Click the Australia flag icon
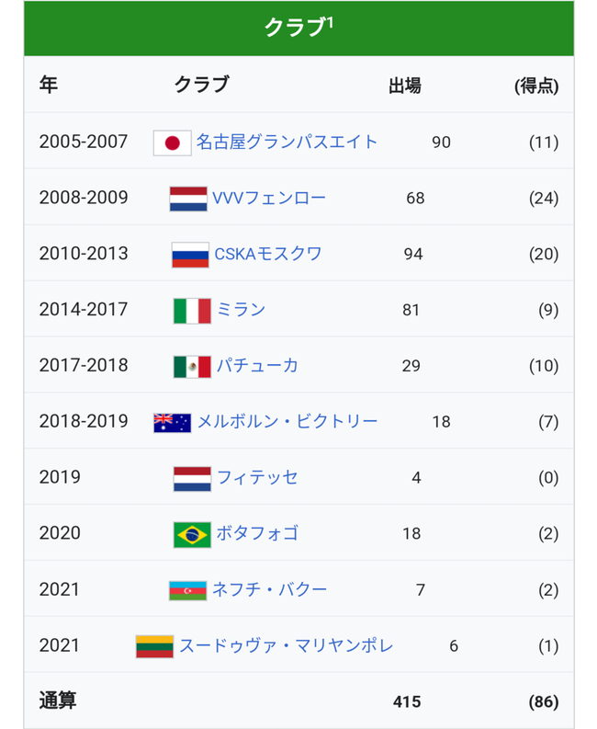597x729 pixels. coord(173,423)
